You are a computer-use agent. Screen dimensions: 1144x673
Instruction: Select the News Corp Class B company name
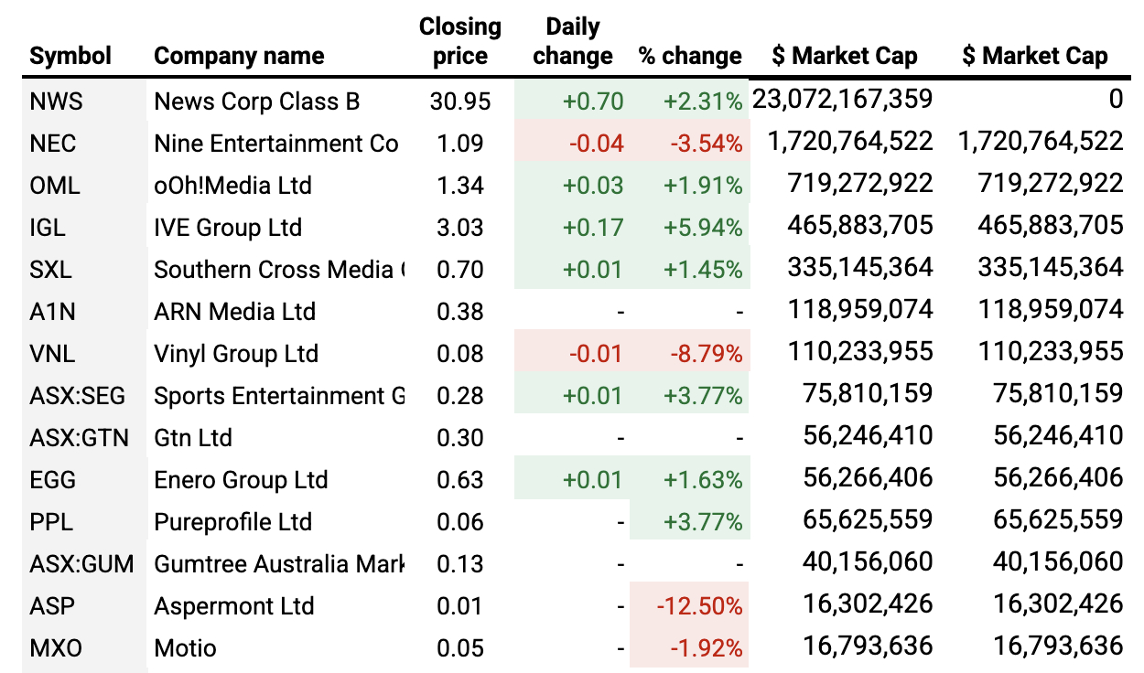256,101
